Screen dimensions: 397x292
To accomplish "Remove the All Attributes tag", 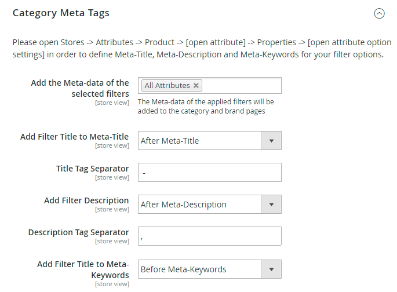I will [196, 86].
